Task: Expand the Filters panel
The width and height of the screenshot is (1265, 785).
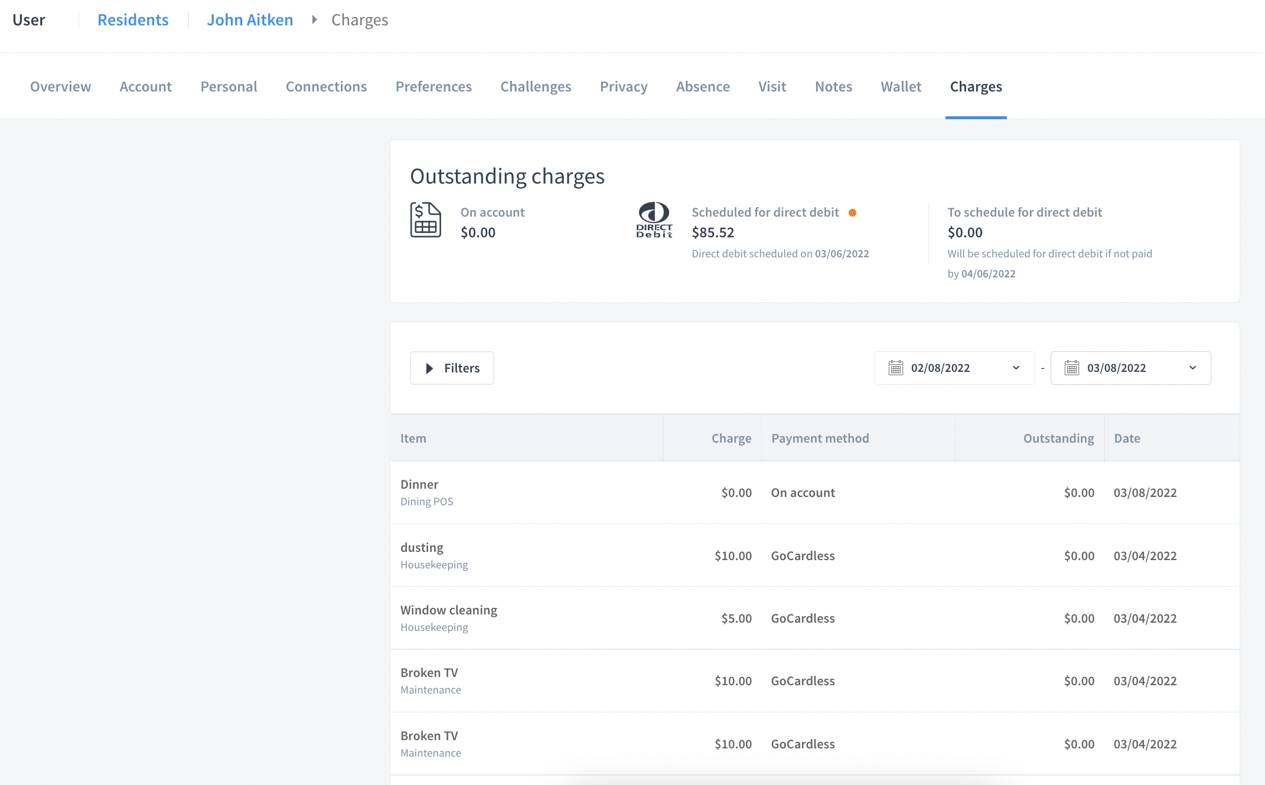Action: tap(452, 368)
